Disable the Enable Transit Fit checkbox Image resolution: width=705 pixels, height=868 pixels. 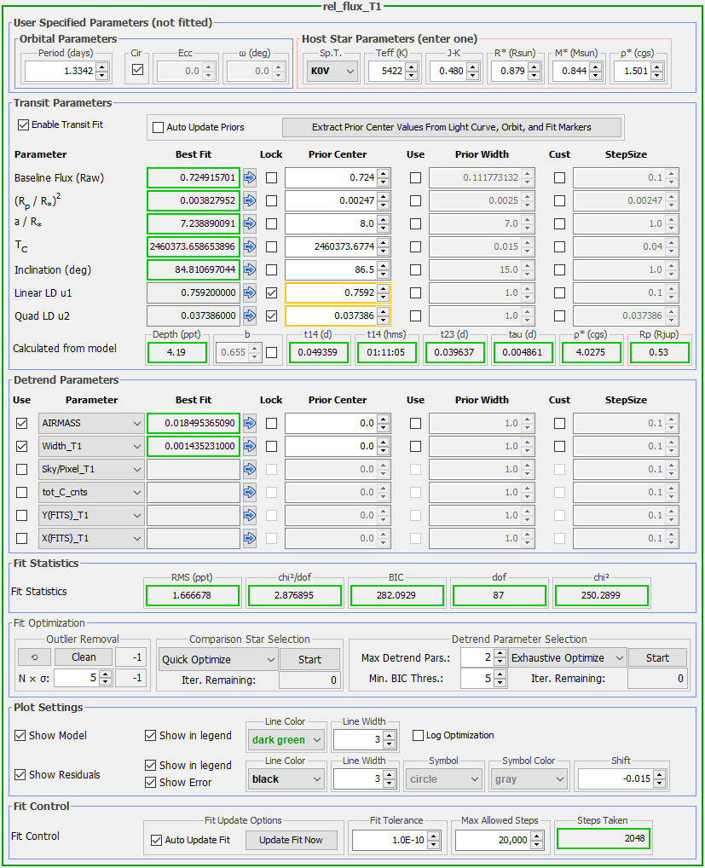pos(23,125)
